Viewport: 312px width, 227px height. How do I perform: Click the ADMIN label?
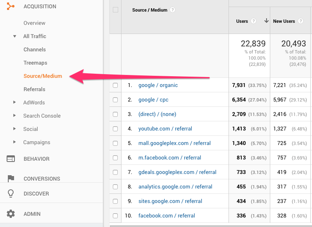click(x=32, y=214)
